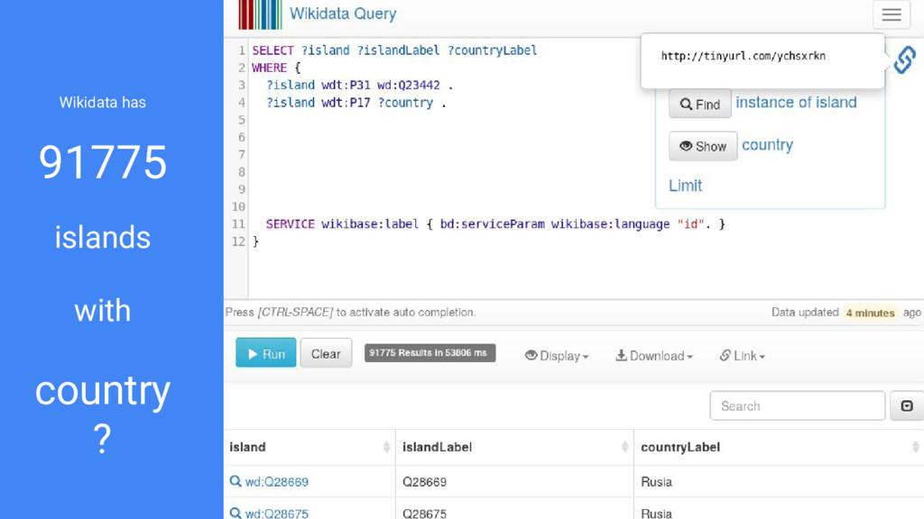
Task: Open the Wikidata Query title link
Action: pos(342,14)
